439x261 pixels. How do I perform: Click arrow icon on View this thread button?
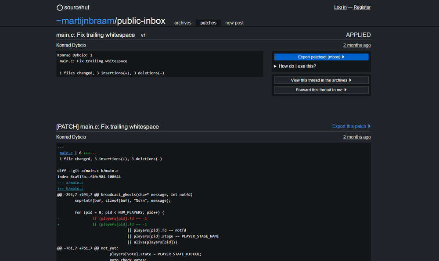pyautogui.click(x=350, y=80)
